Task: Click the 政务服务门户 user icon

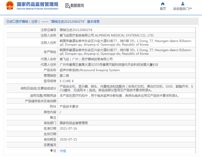Action: [x=183, y=4]
